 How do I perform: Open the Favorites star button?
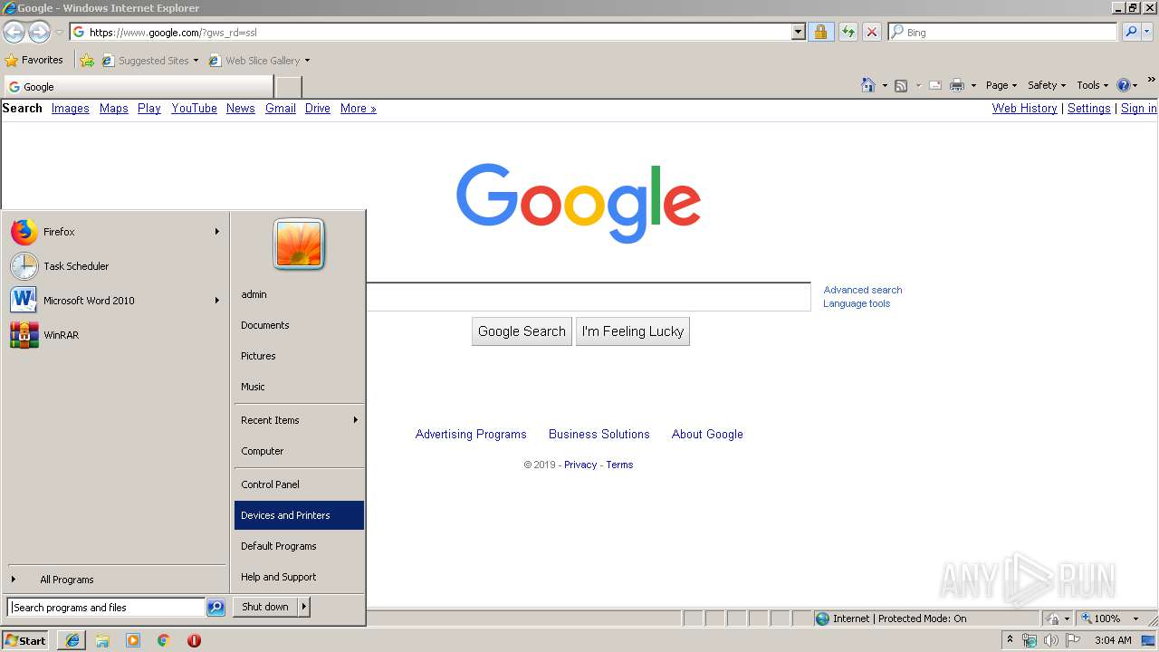34,60
